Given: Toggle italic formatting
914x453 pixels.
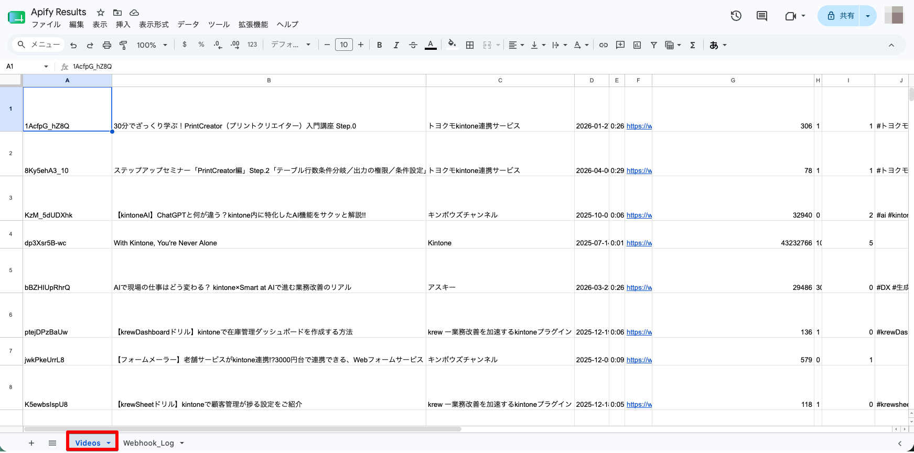Looking at the screenshot, I should coord(396,45).
